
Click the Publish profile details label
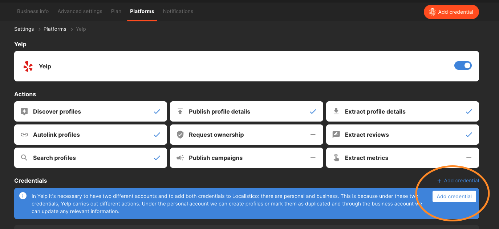coord(219,111)
